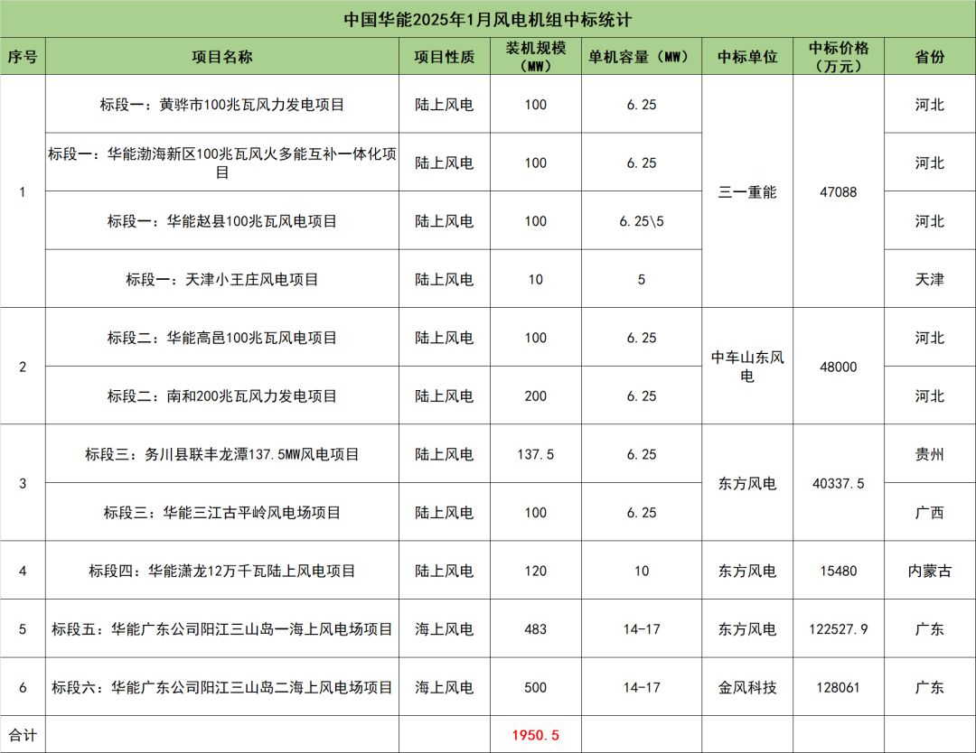Click installed capacity 500
Screen dimensions: 976x753
coord(536,687)
